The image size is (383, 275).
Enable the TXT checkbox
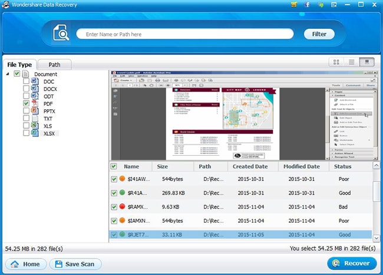pyautogui.click(x=26, y=118)
